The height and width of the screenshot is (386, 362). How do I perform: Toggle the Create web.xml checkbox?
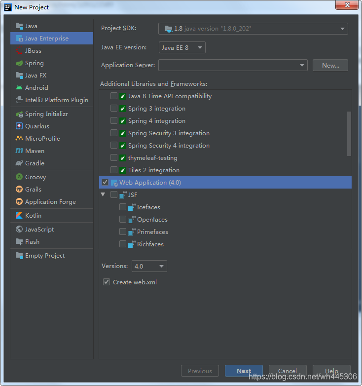point(107,282)
